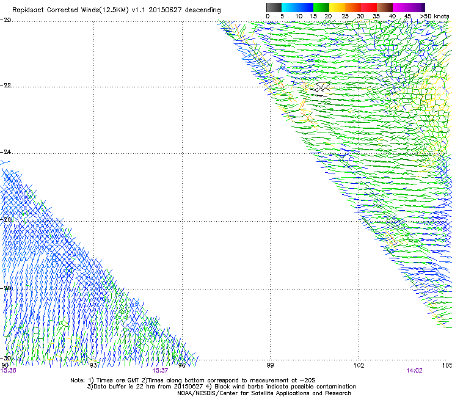Click the longitude label '102'

[x=359, y=365]
